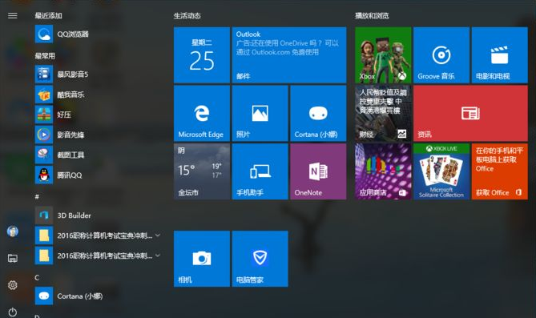Click the 获取 Office tile
The image size is (536, 318).
pos(500,171)
